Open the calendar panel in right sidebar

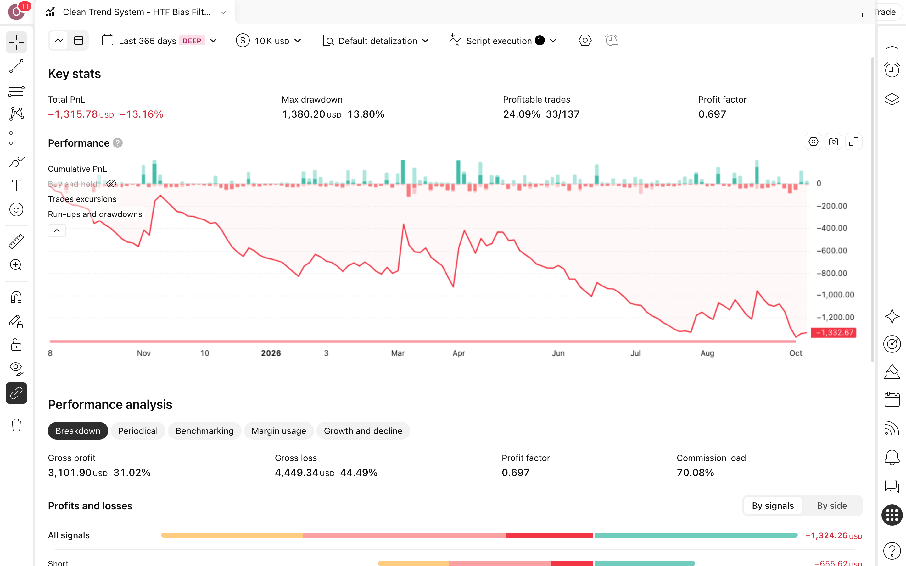click(x=892, y=399)
